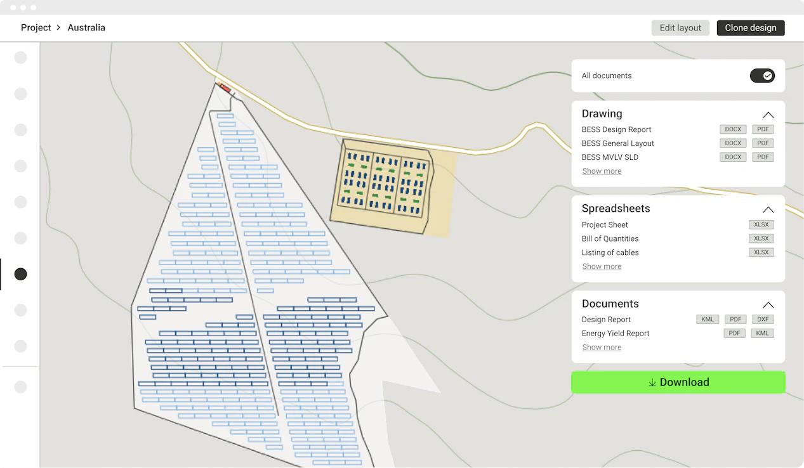Select PDF for BESS Design Report
The image size is (804, 468).
click(763, 129)
